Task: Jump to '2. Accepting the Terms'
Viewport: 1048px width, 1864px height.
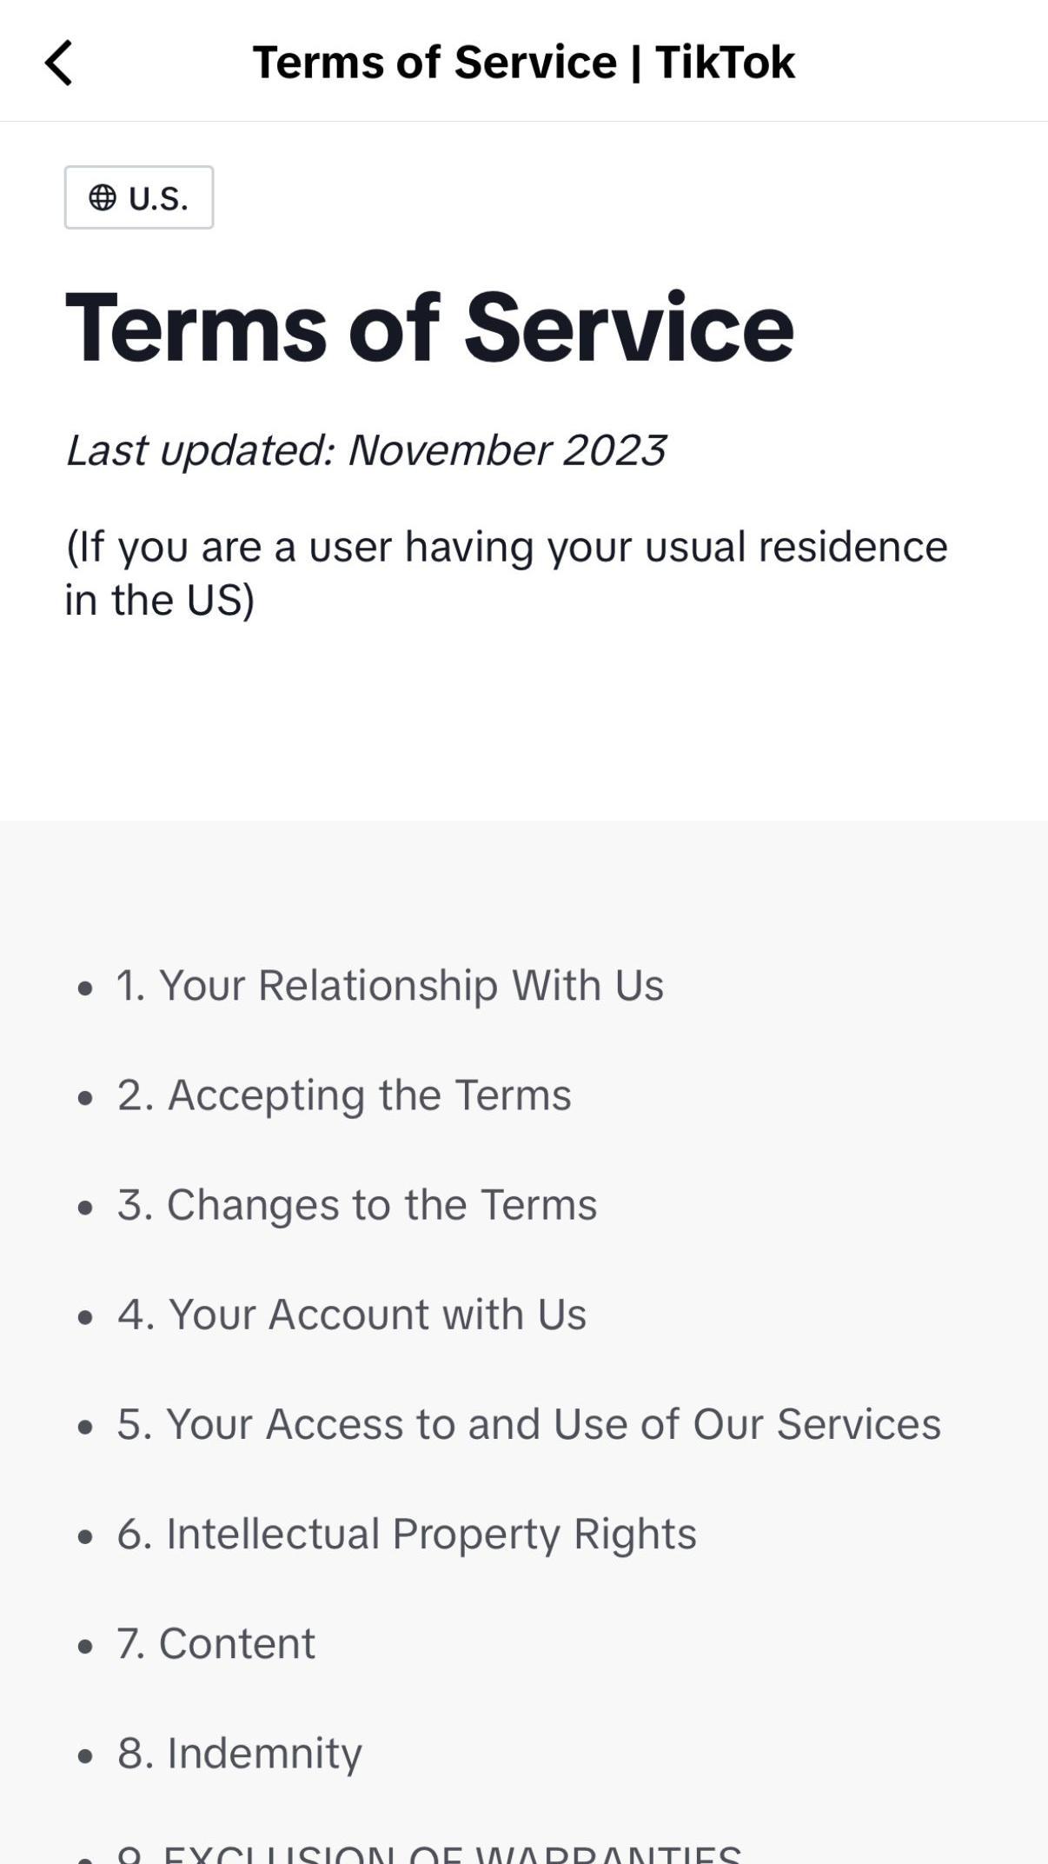Action: [x=344, y=1095]
